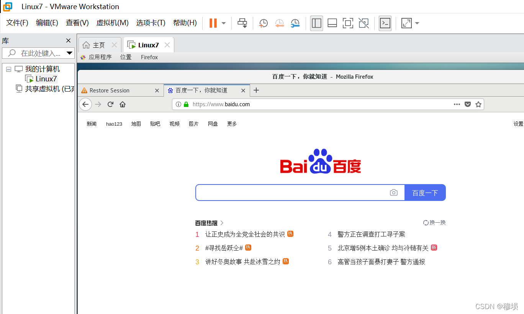Click Save to Pocket icon
The image size is (524, 314).
[467, 104]
